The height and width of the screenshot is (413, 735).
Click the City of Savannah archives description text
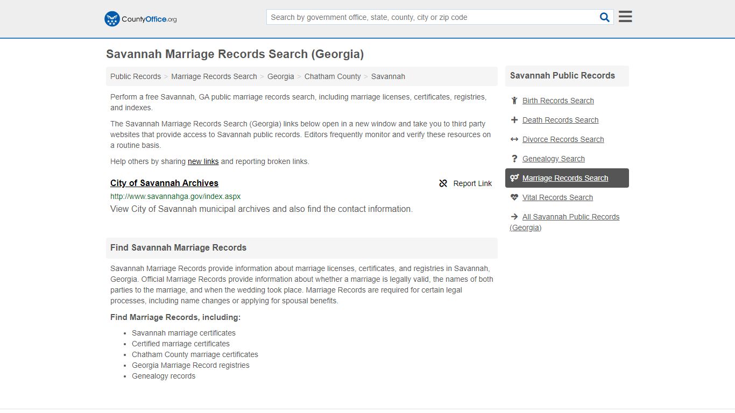pos(262,209)
